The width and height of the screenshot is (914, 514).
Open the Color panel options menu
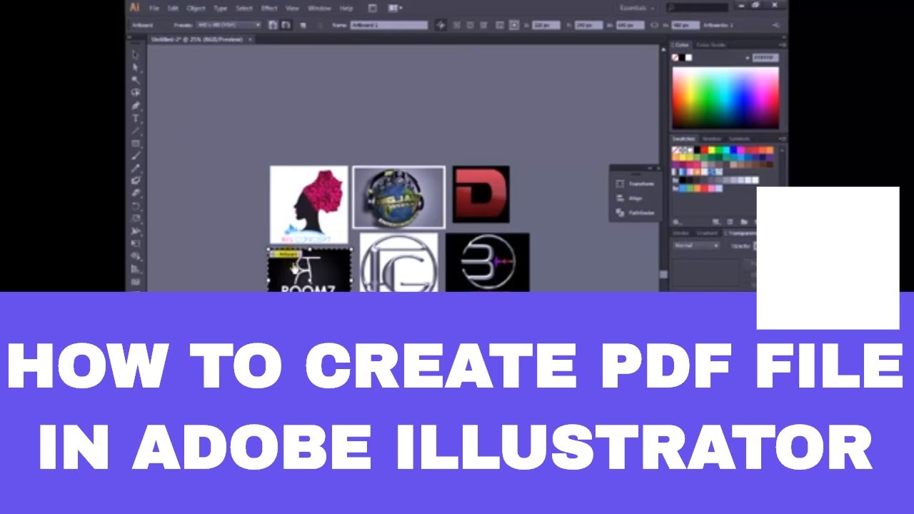point(783,45)
